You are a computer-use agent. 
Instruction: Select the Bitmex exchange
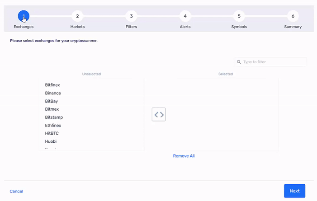click(52, 109)
